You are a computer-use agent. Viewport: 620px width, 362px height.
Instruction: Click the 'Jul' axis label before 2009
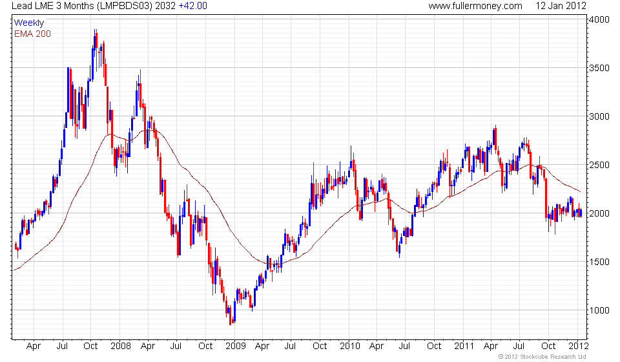pyautogui.click(x=176, y=346)
